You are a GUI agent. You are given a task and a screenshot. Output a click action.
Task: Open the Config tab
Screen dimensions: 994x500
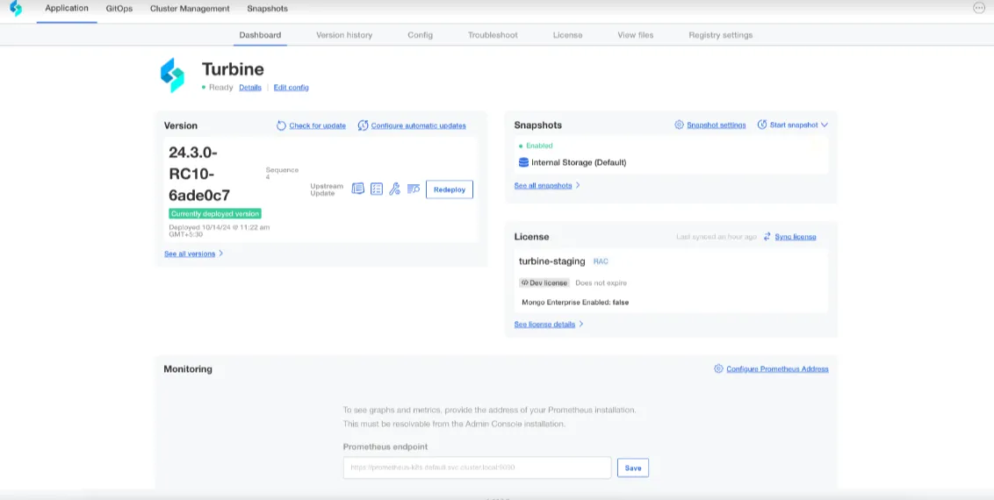point(421,35)
